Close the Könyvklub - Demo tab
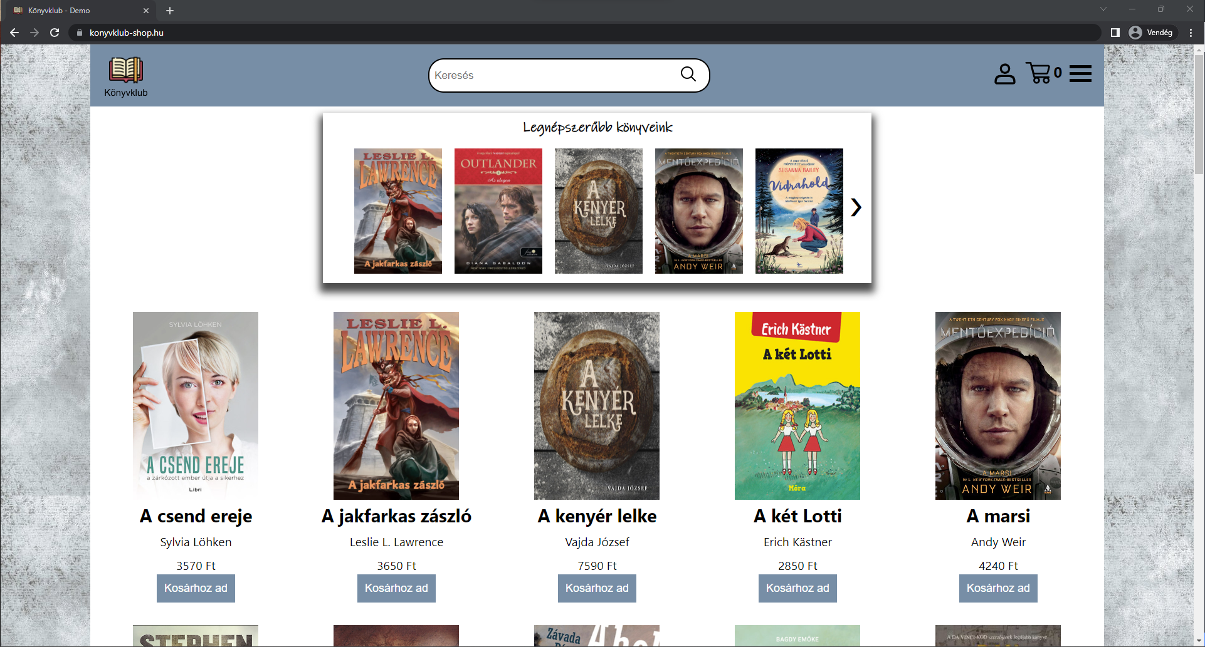The height and width of the screenshot is (647, 1205). 146,11
